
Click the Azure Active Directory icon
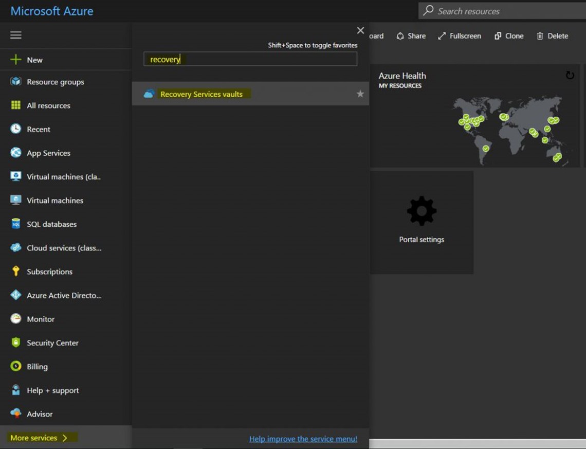click(16, 295)
